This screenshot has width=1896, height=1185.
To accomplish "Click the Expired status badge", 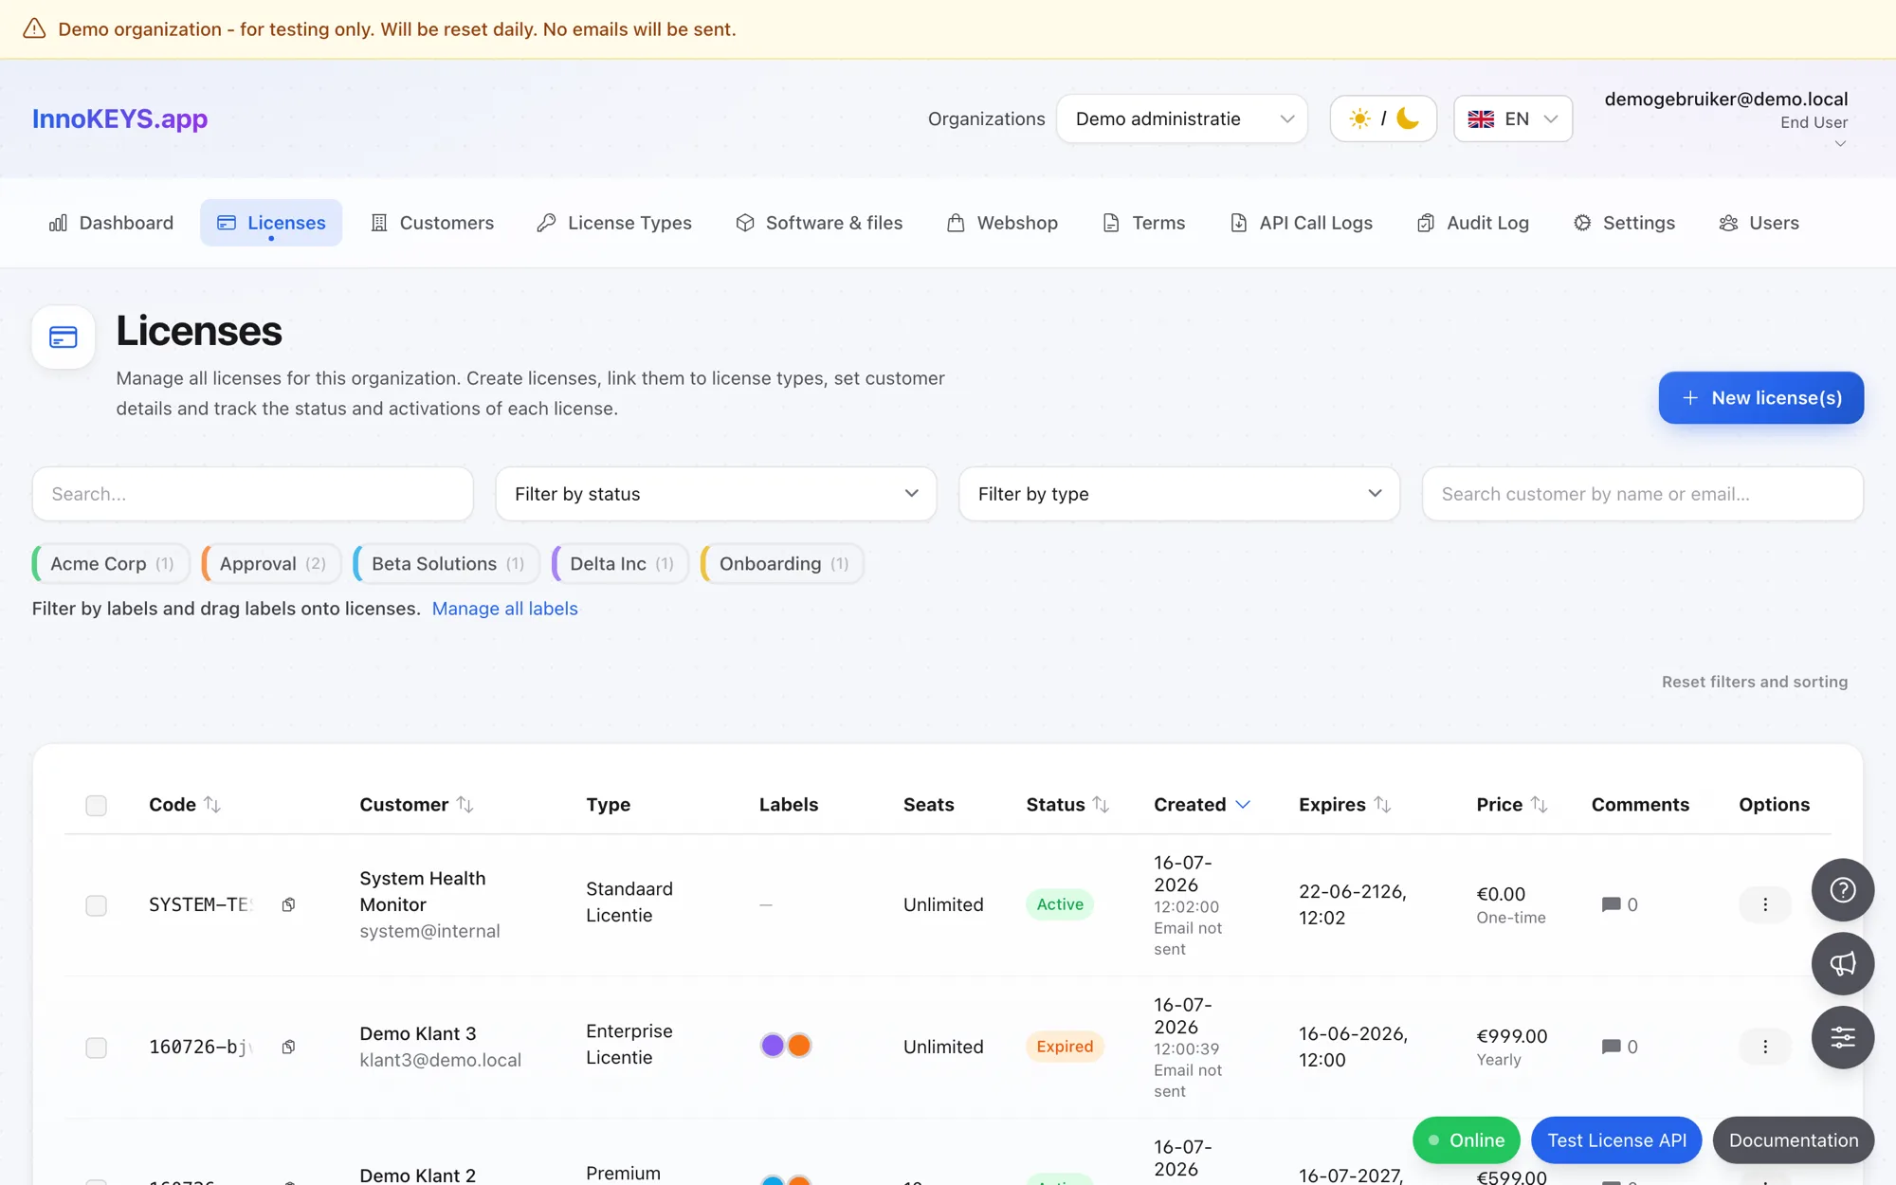I will point(1065,1047).
